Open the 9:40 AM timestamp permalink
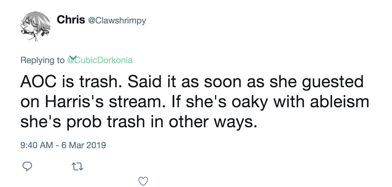This screenshot has height=187, width=392. click(37, 145)
